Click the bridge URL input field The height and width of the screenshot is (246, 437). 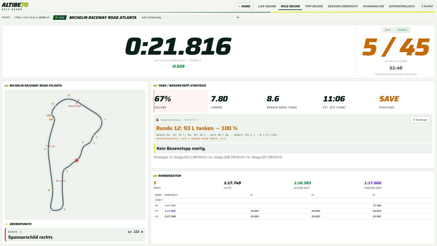click(32, 17)
